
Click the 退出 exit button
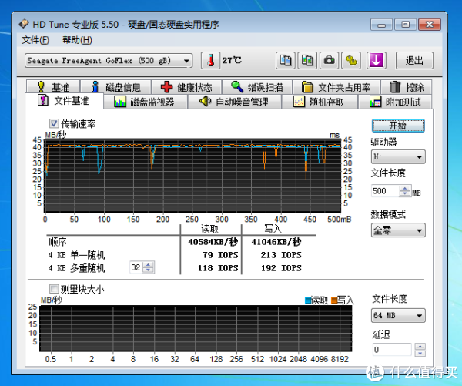pos(414,61)
